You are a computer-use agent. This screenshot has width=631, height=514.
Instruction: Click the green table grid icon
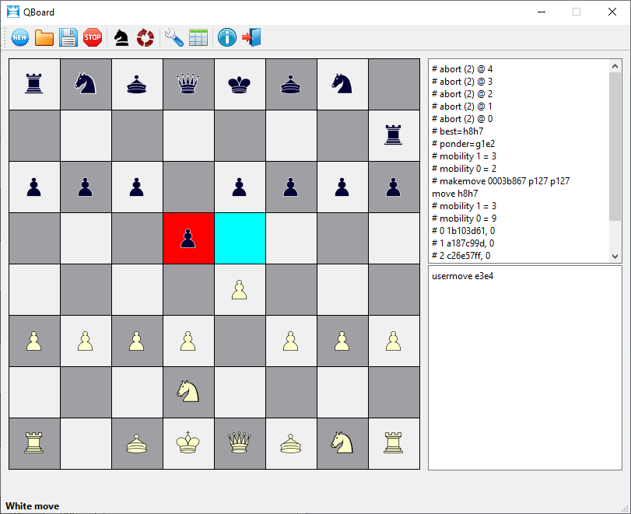[198, 38]
